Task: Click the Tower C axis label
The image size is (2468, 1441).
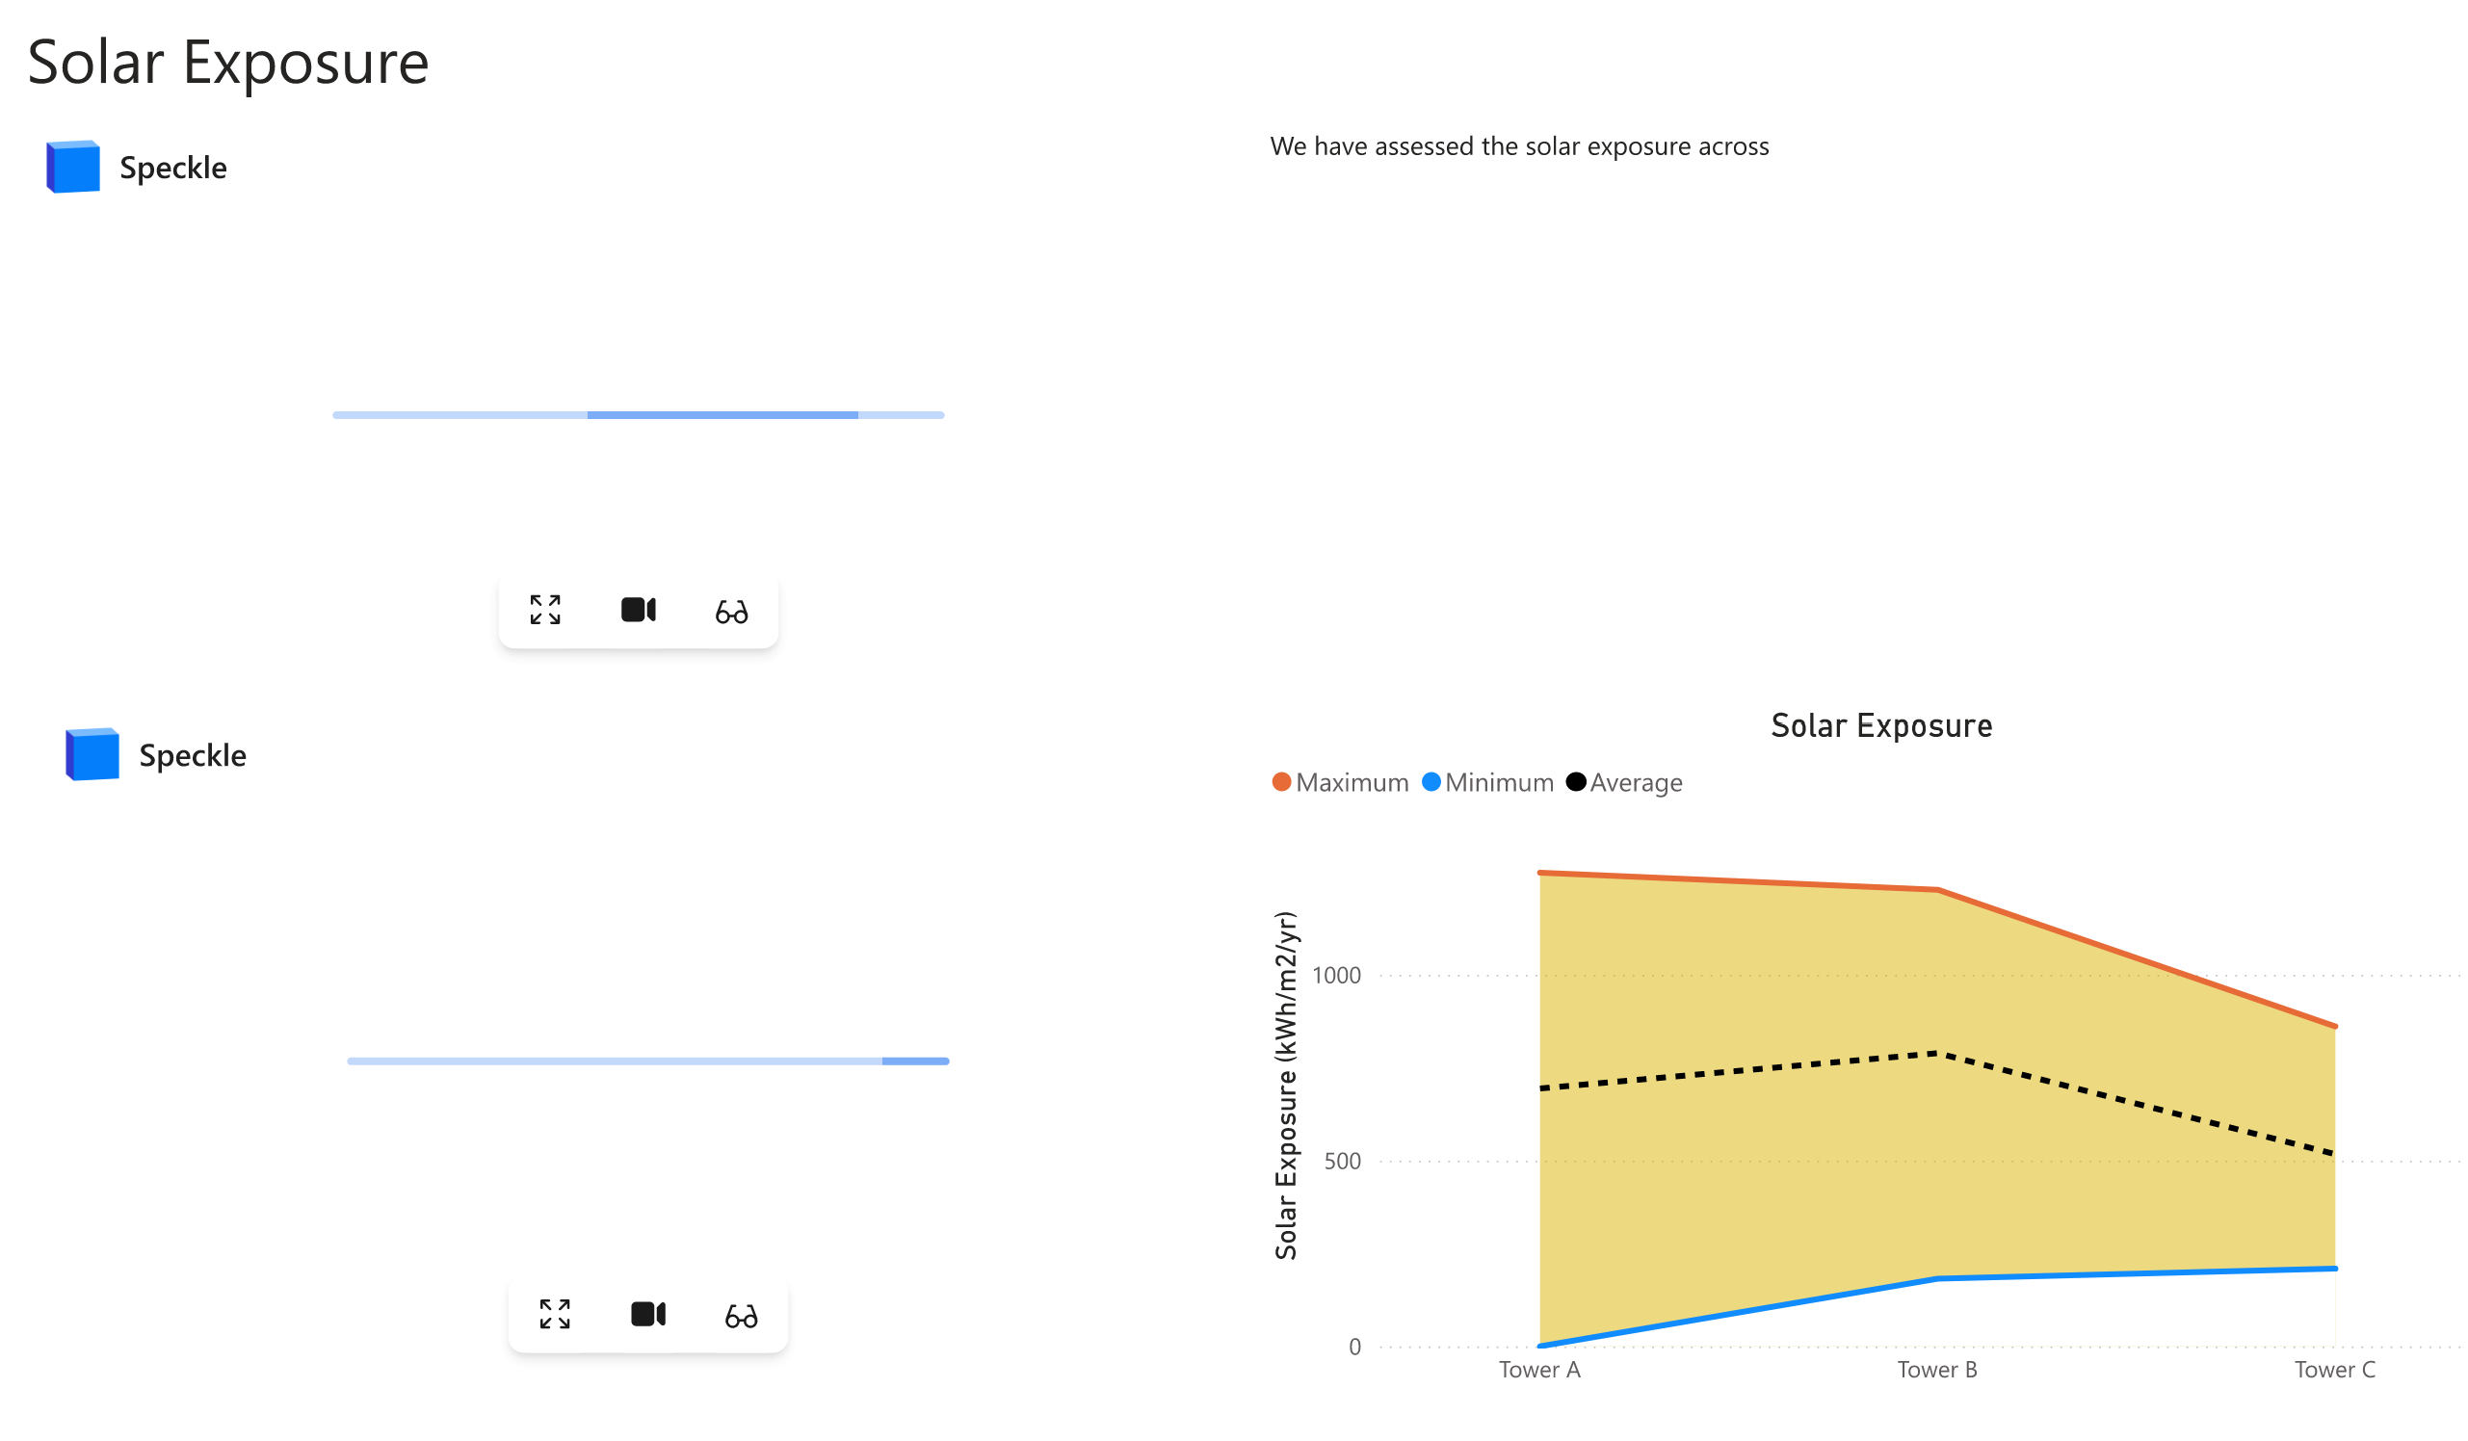Action: coord(2335,1371)
